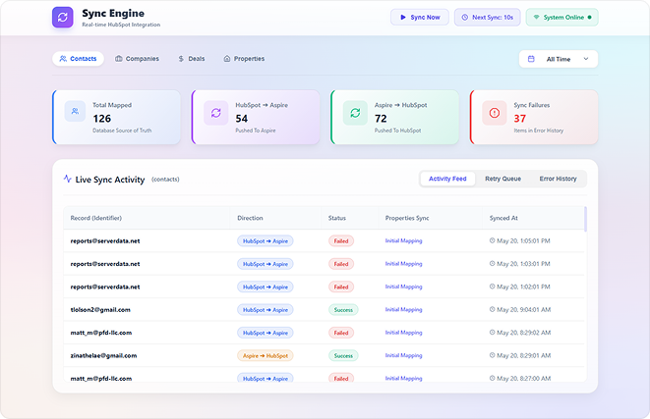Viewport: 650px width, 419px height.
Task: Click reports@serverdata.net row synced at 1:05:01 PM
Action: tap(324, 240)
